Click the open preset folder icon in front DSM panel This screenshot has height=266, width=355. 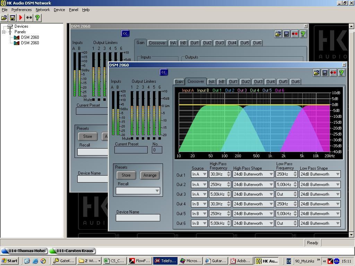click(316, 73)
